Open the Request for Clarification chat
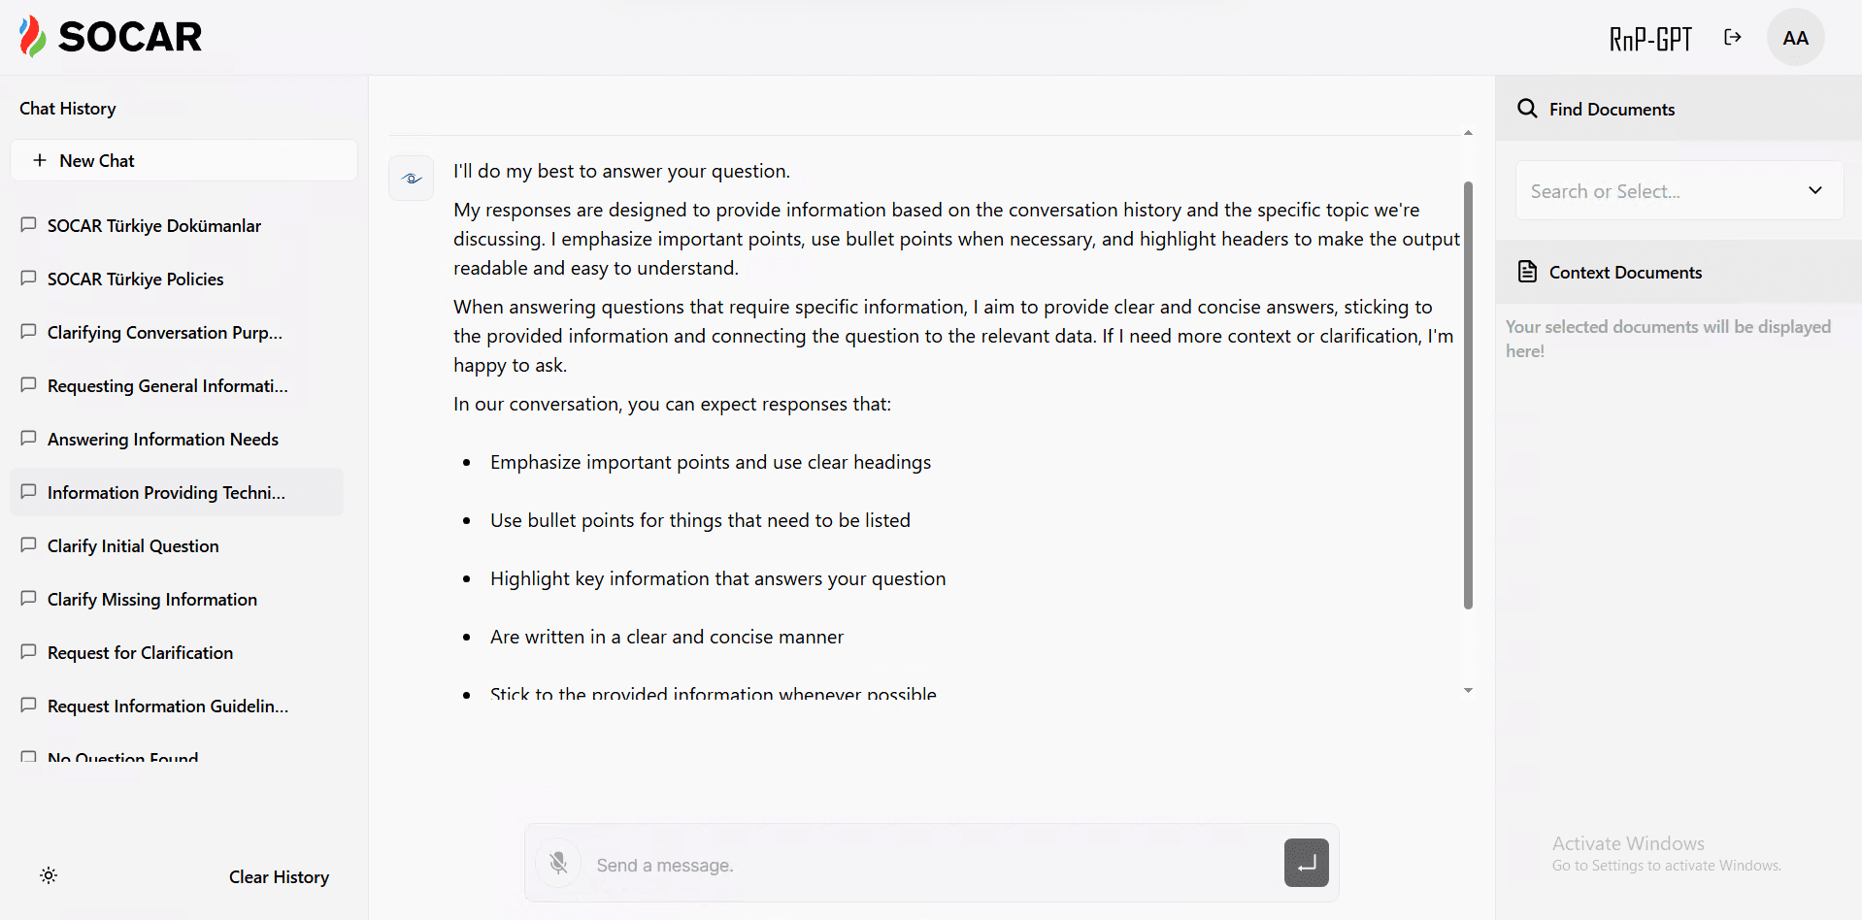1862x920 pixels. [x=140, y=652]
